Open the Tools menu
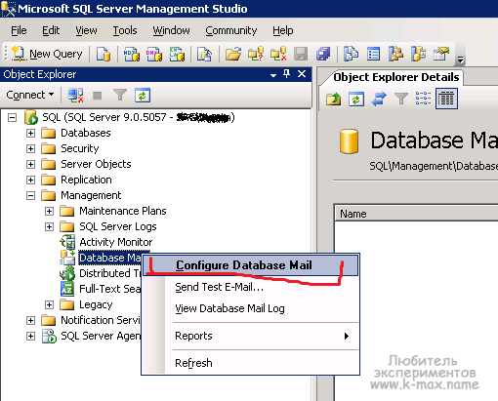 coord(125,30)
